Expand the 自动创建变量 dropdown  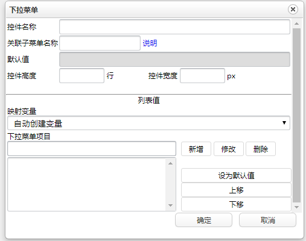148,123
